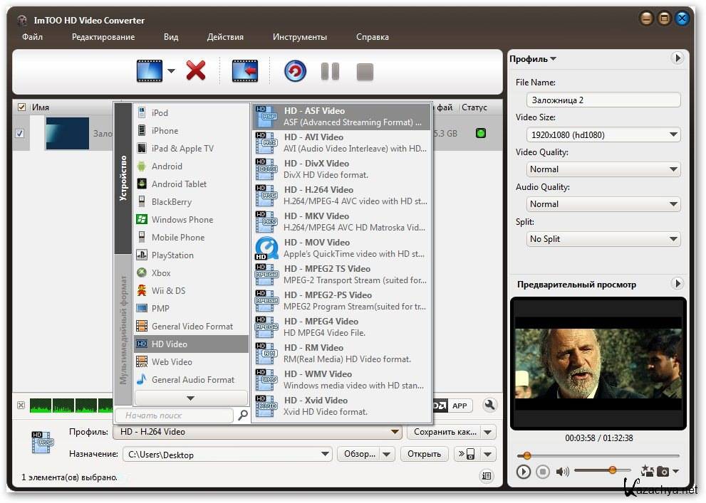Toggle the select-all checkbox beside Имя
The image size is (706, 503).
21,107
